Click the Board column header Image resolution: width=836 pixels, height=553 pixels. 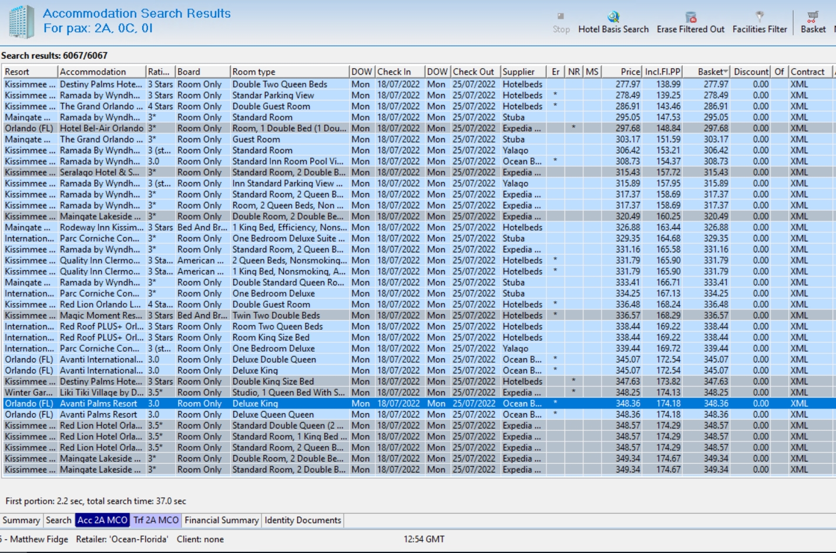point(203,72)
